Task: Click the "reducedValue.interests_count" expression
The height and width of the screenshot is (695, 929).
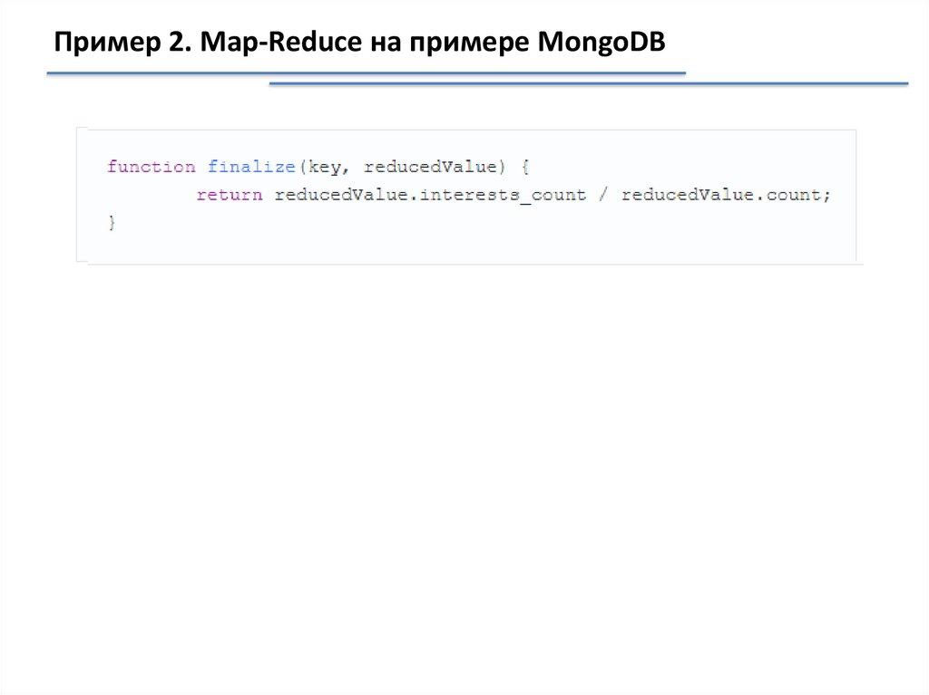Action: (x=430, y=195)
